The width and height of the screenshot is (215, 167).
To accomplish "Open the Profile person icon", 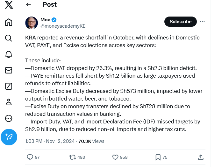I will pyautogui.click(x=9, y=102).
